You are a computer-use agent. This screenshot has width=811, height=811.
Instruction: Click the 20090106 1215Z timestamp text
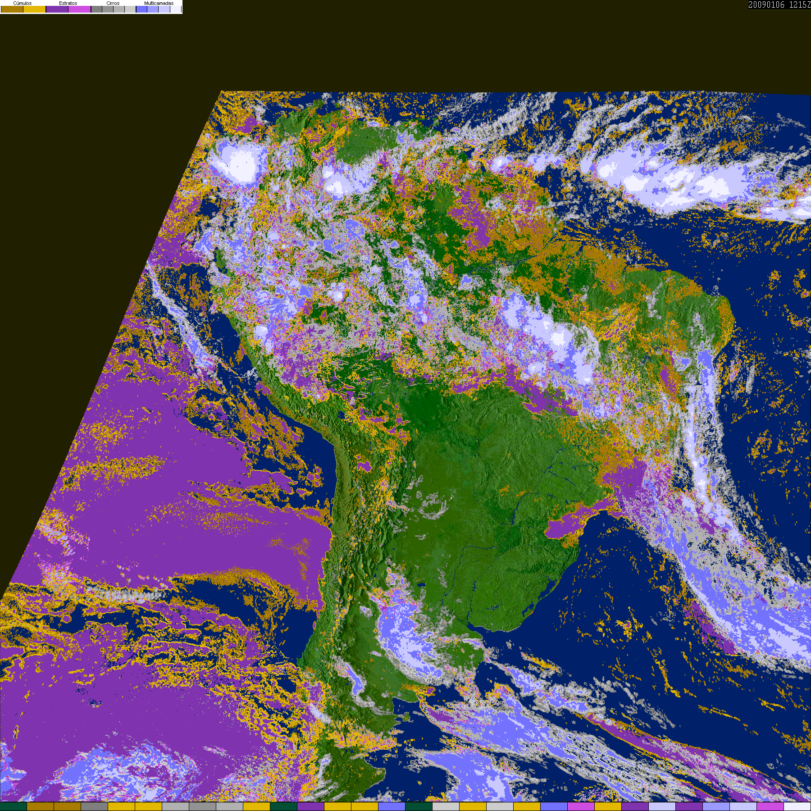click(x=779, y=5)
